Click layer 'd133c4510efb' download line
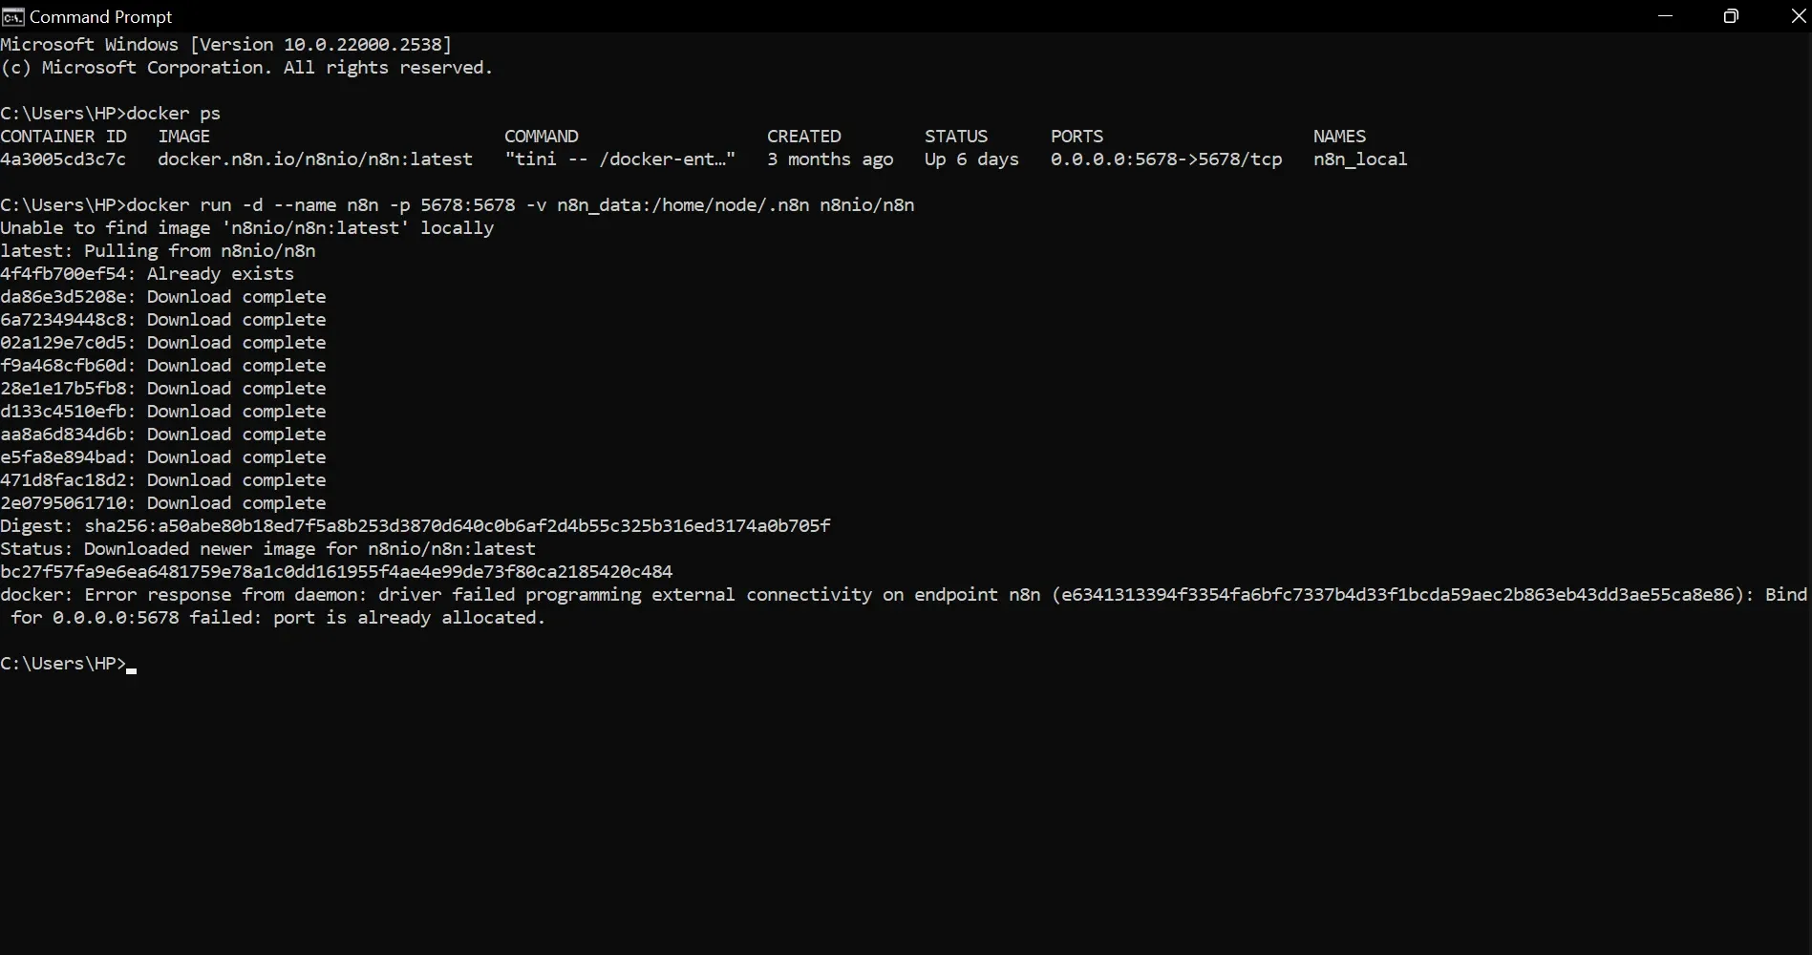The height and width of the screenshot is (955, 1812). click(x=163, y=412)
